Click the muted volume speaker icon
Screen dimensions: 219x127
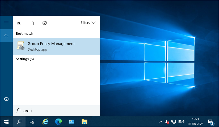click(x=167, y=122)
